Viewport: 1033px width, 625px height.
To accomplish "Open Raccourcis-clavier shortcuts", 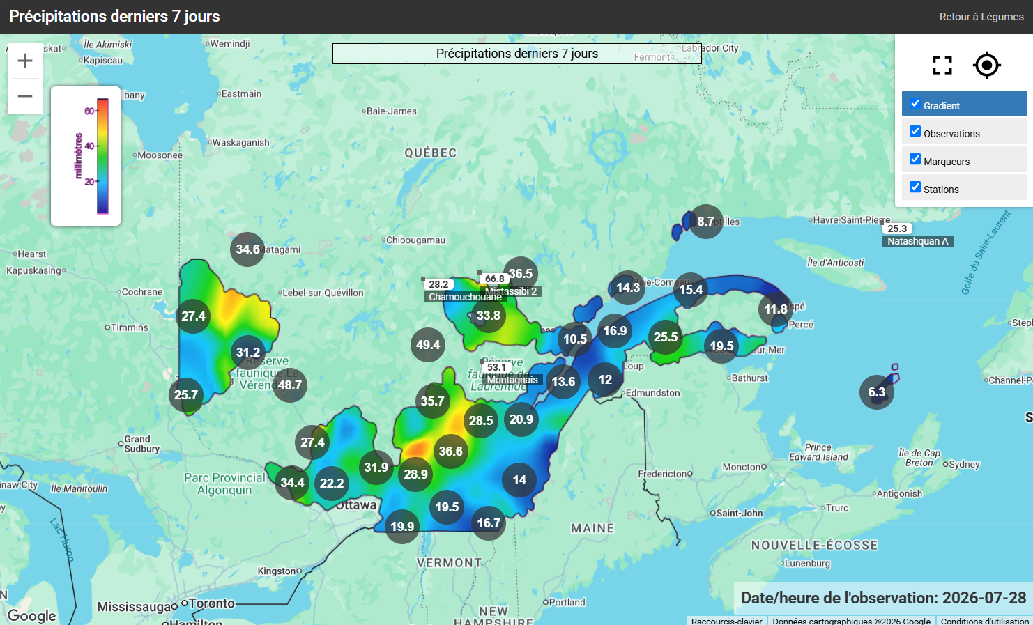I will pos(727,621).
